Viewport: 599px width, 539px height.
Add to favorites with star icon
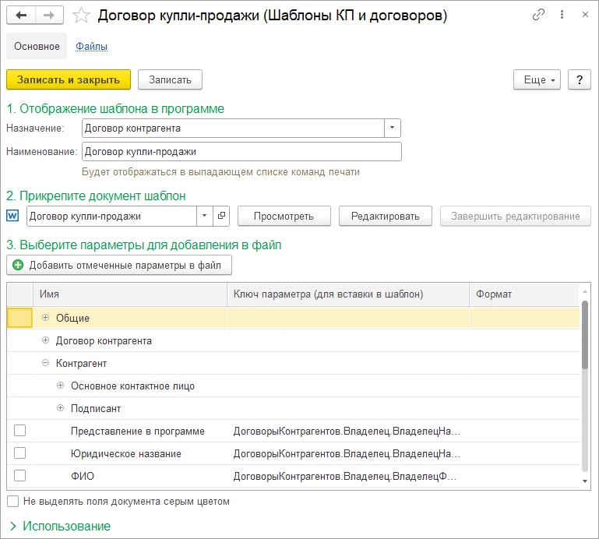(x=81, y=16)
